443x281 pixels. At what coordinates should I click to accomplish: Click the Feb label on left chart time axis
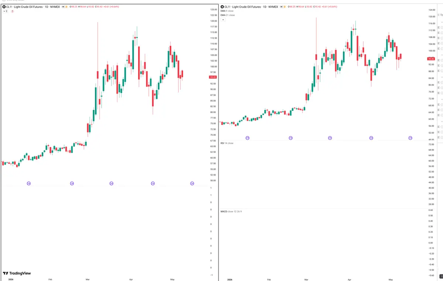coord(50,280)
